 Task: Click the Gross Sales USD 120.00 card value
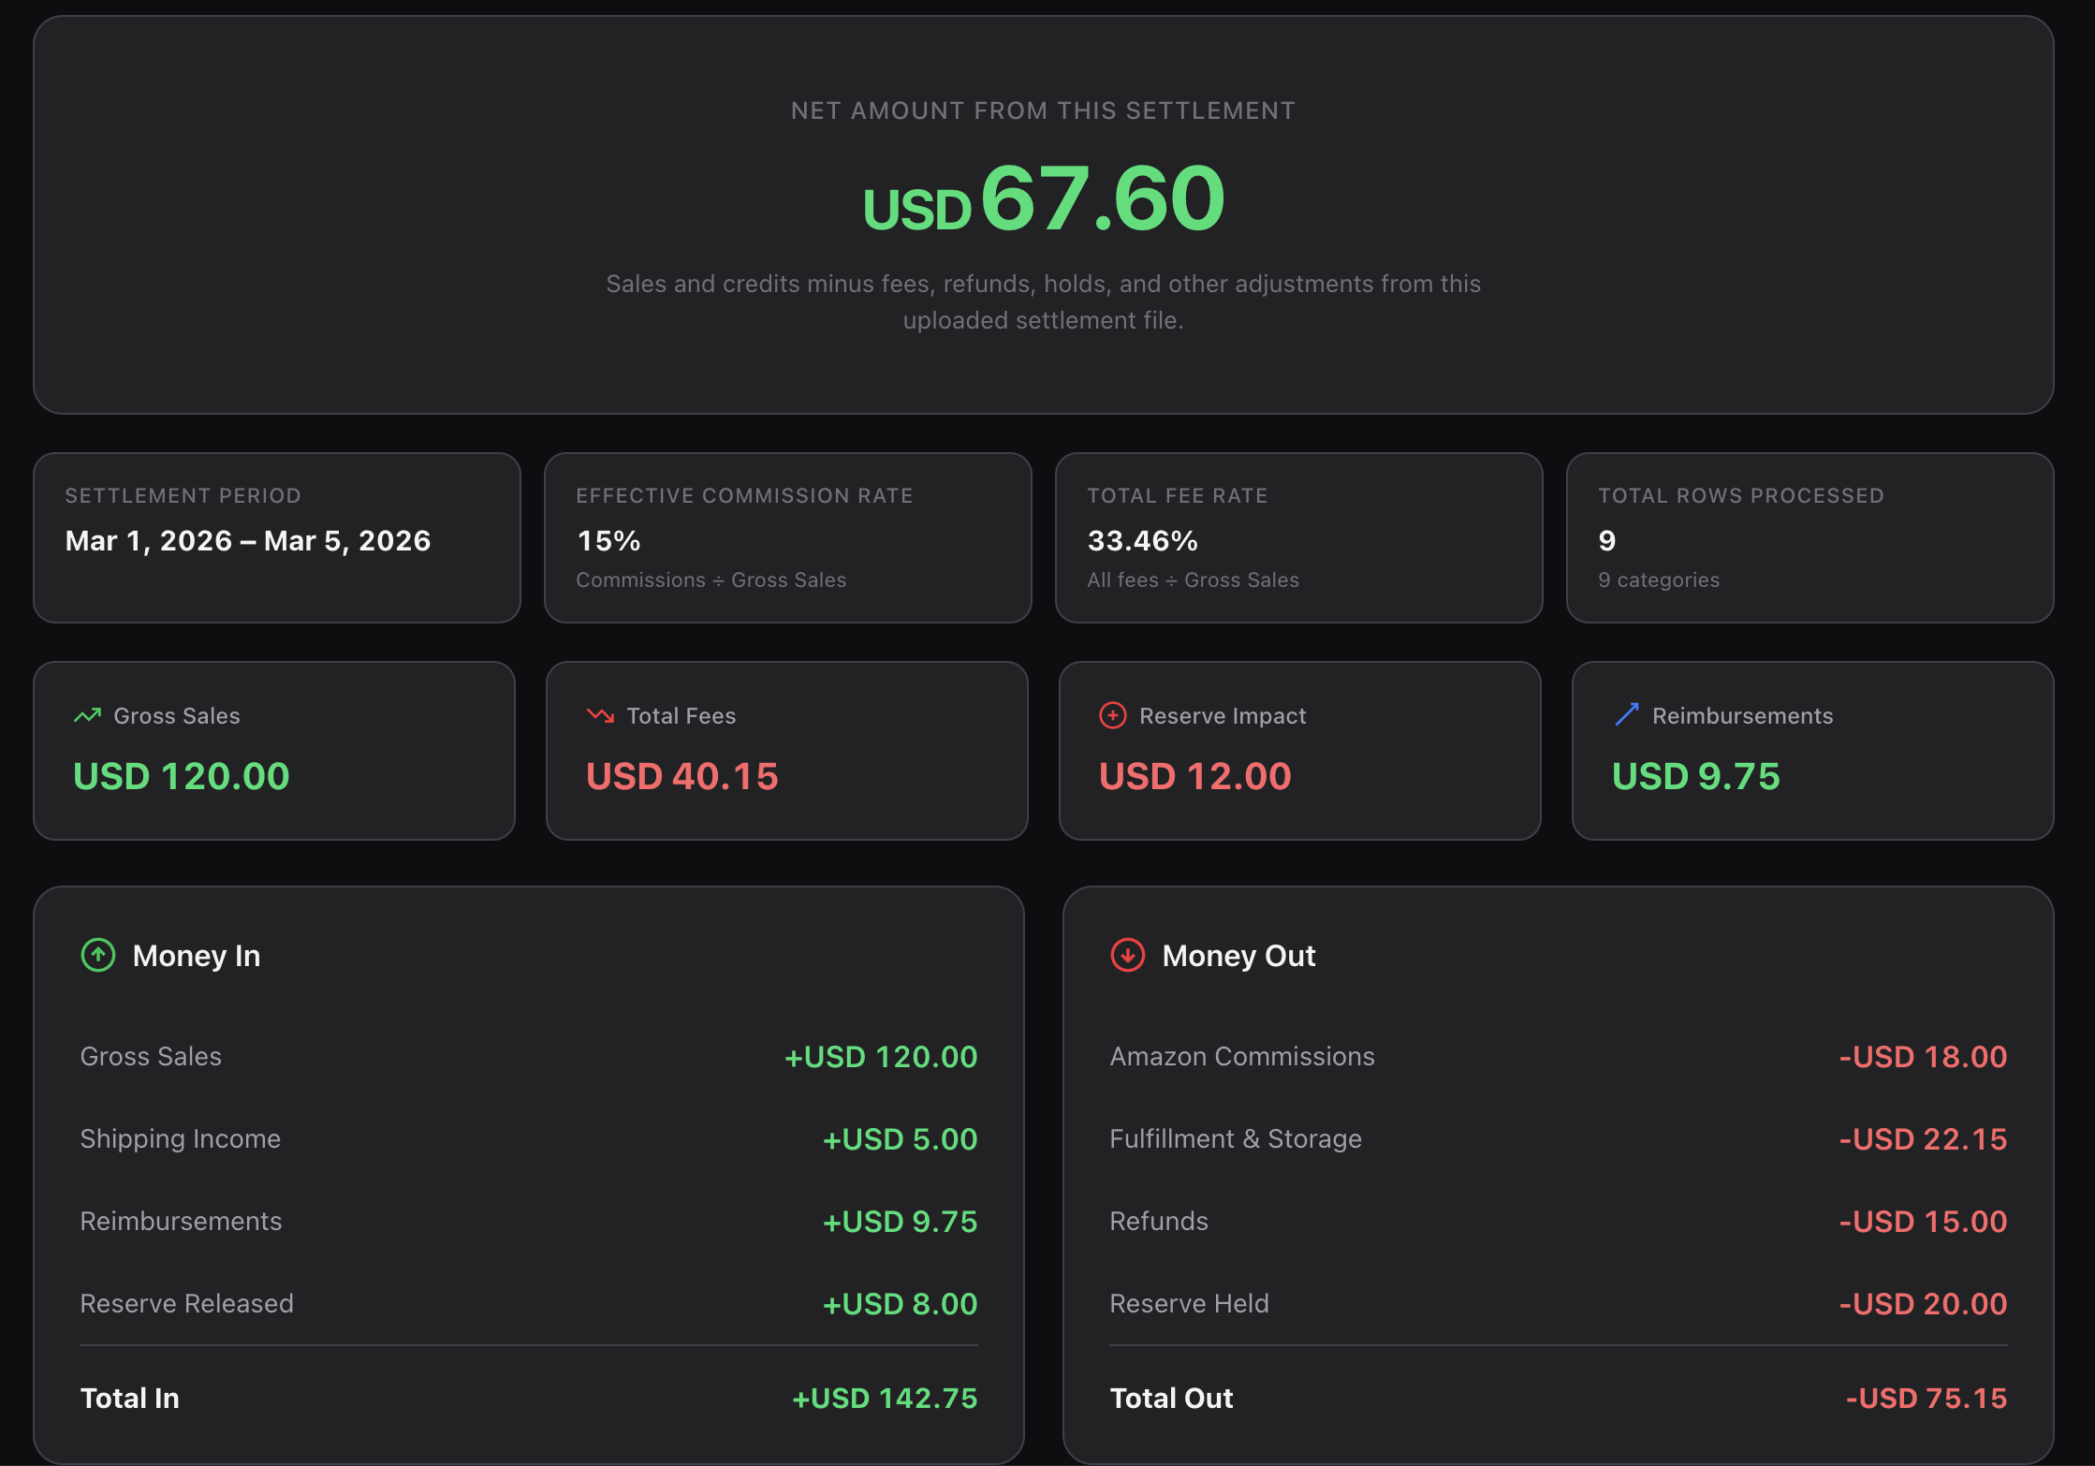(182, 776)
